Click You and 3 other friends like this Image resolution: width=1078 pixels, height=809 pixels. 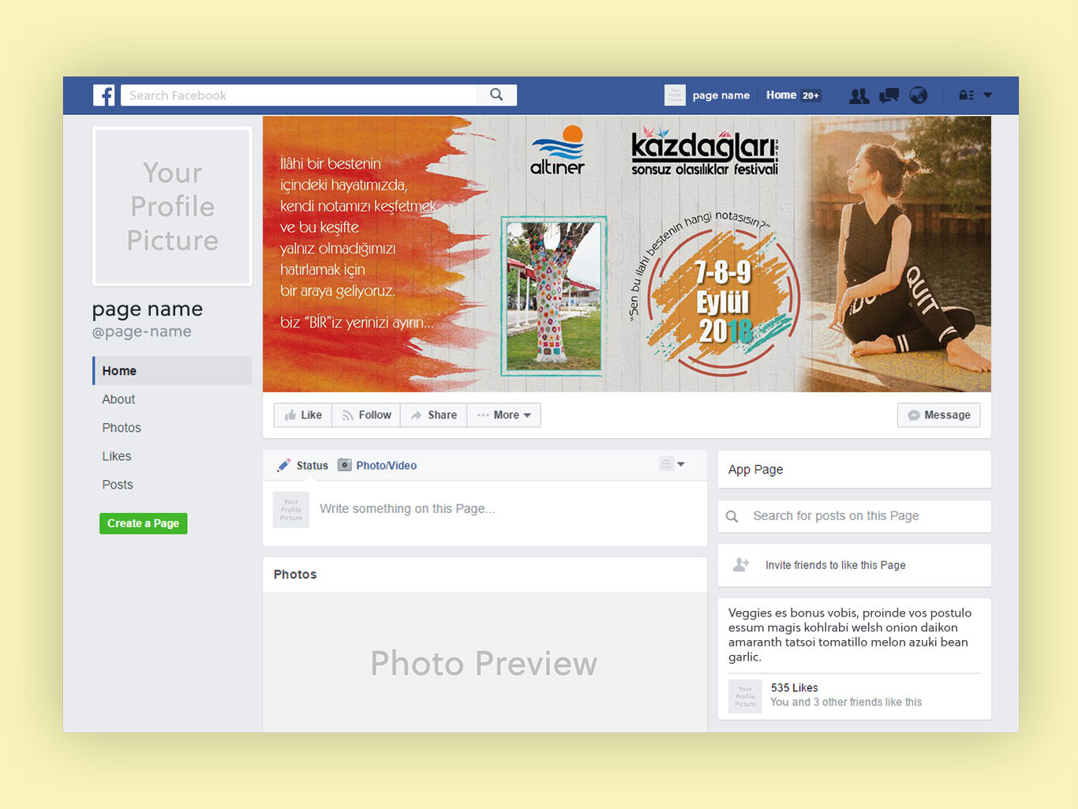tap(846, 702)
